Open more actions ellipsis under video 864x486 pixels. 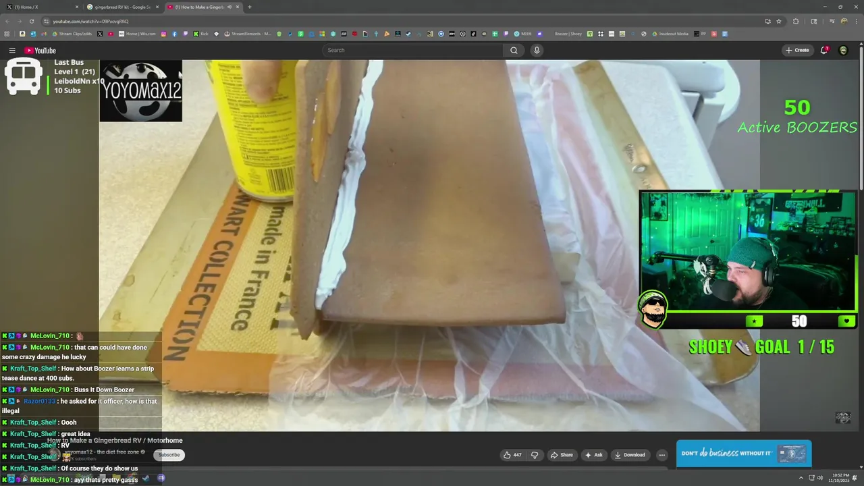[x=661, y=455]
